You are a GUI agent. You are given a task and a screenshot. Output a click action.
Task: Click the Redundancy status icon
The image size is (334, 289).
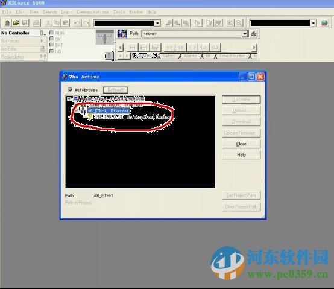coord(43,57)
